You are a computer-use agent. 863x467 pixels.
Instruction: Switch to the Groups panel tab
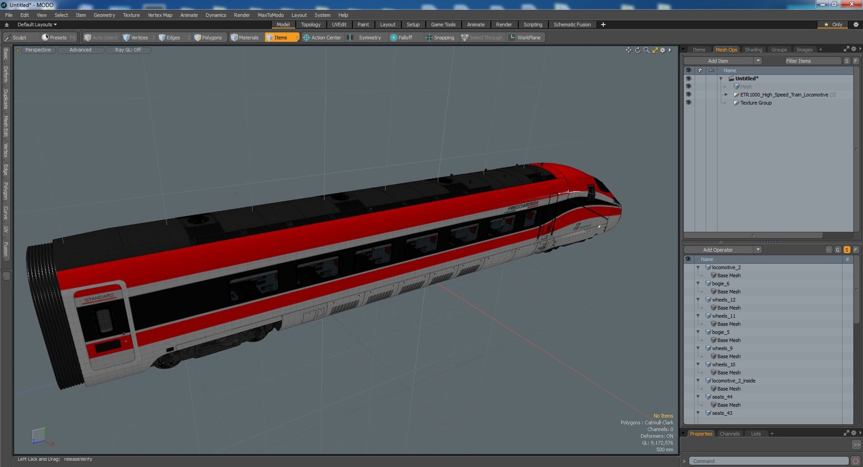pyautogui.click(x=779, y=50)
